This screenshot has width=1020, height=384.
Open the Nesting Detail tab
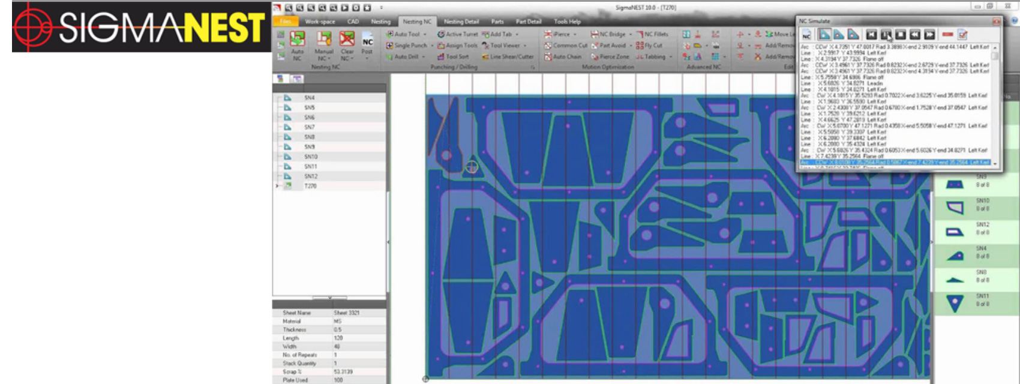[461, 22]
